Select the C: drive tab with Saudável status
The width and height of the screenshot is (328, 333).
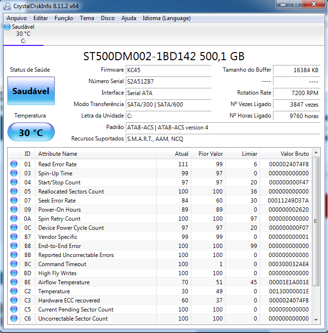tap(23, 34)
